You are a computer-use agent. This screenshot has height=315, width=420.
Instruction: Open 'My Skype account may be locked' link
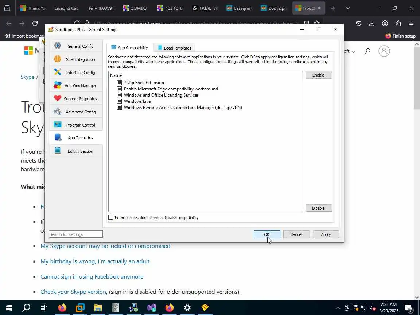[105, 246]
